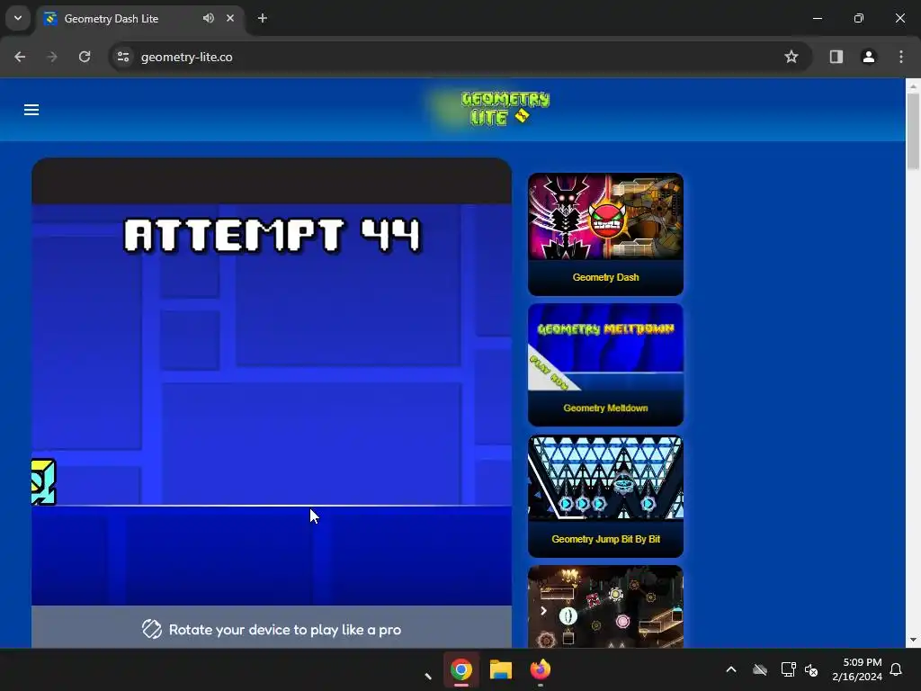The image size is (921, 691).
Task: Open Chrome from the taskbar
Action: point(461,669)
